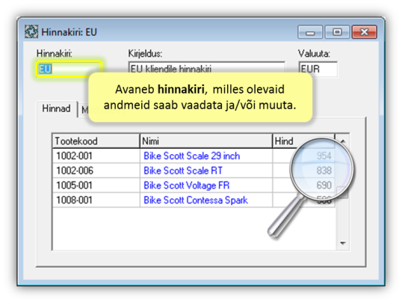Image resolution: width=402 pixels, height=303 pixels.
Task: Select product code 1002-001 cell
Action: 96,156
